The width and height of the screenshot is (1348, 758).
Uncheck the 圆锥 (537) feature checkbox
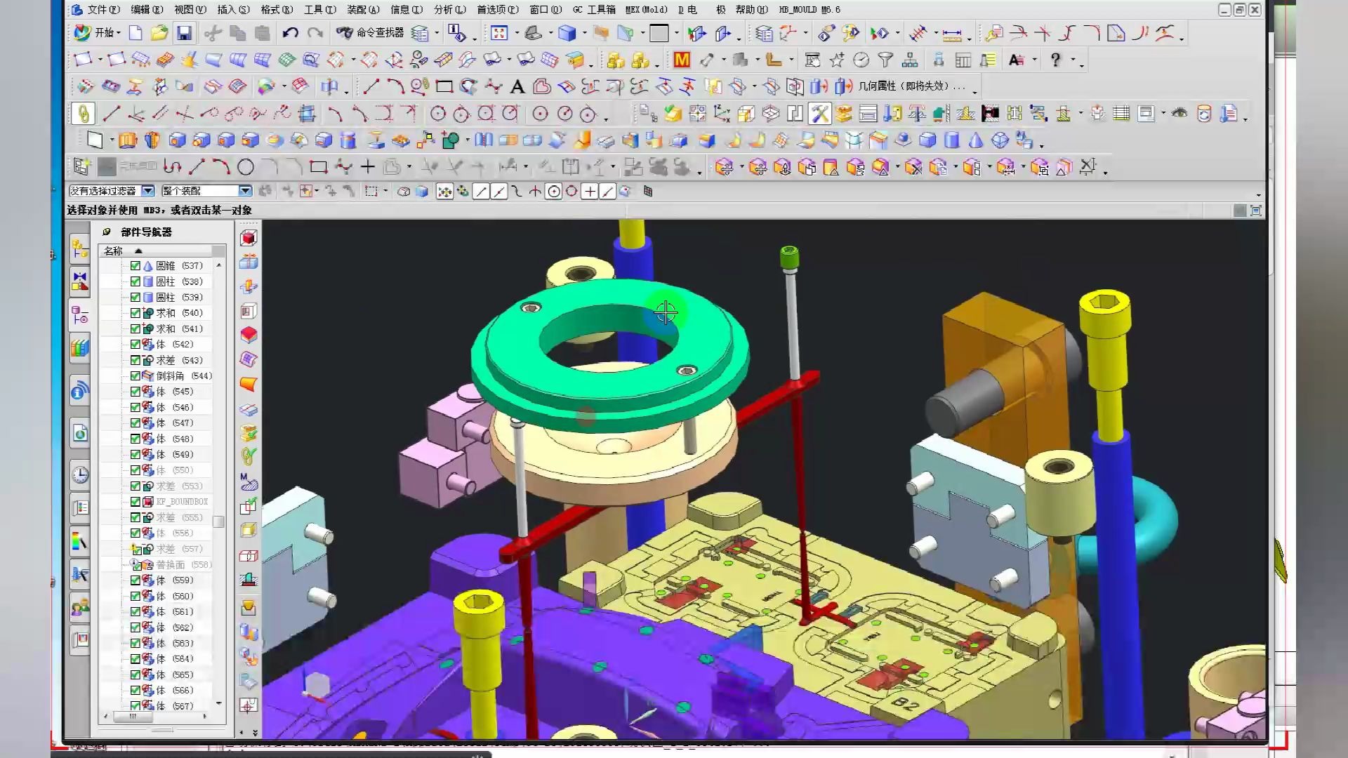[x=136, y=266]
